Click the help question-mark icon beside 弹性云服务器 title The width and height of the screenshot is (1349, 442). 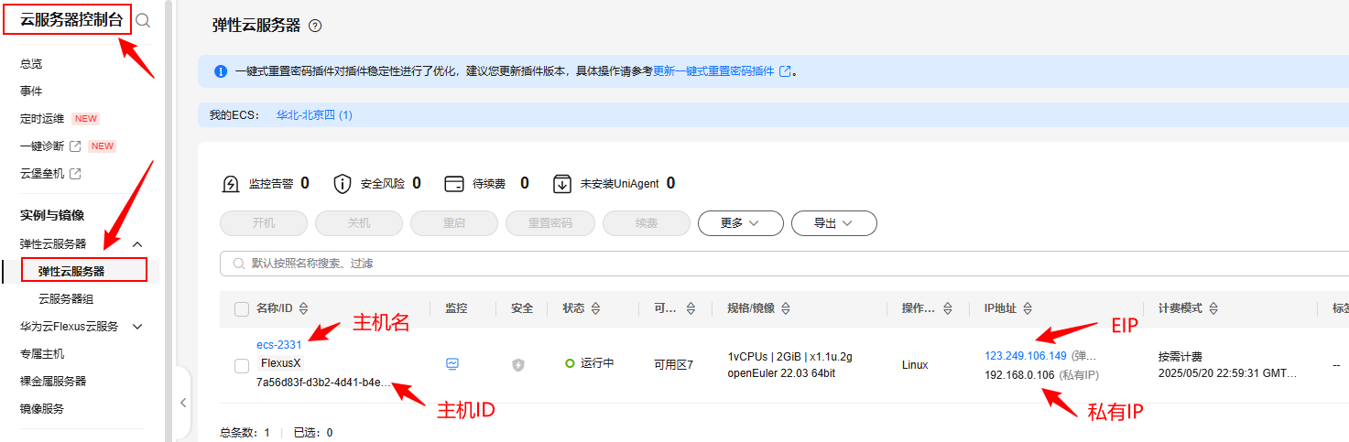[315, 26]
